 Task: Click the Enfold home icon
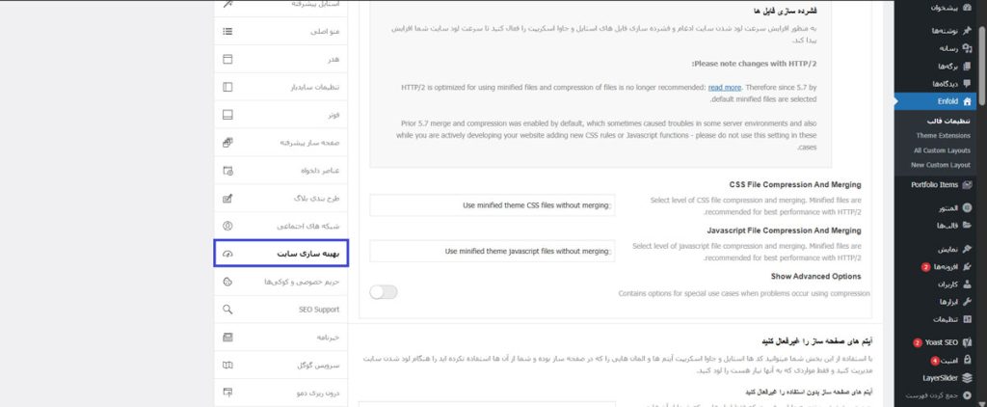[967, 101]
